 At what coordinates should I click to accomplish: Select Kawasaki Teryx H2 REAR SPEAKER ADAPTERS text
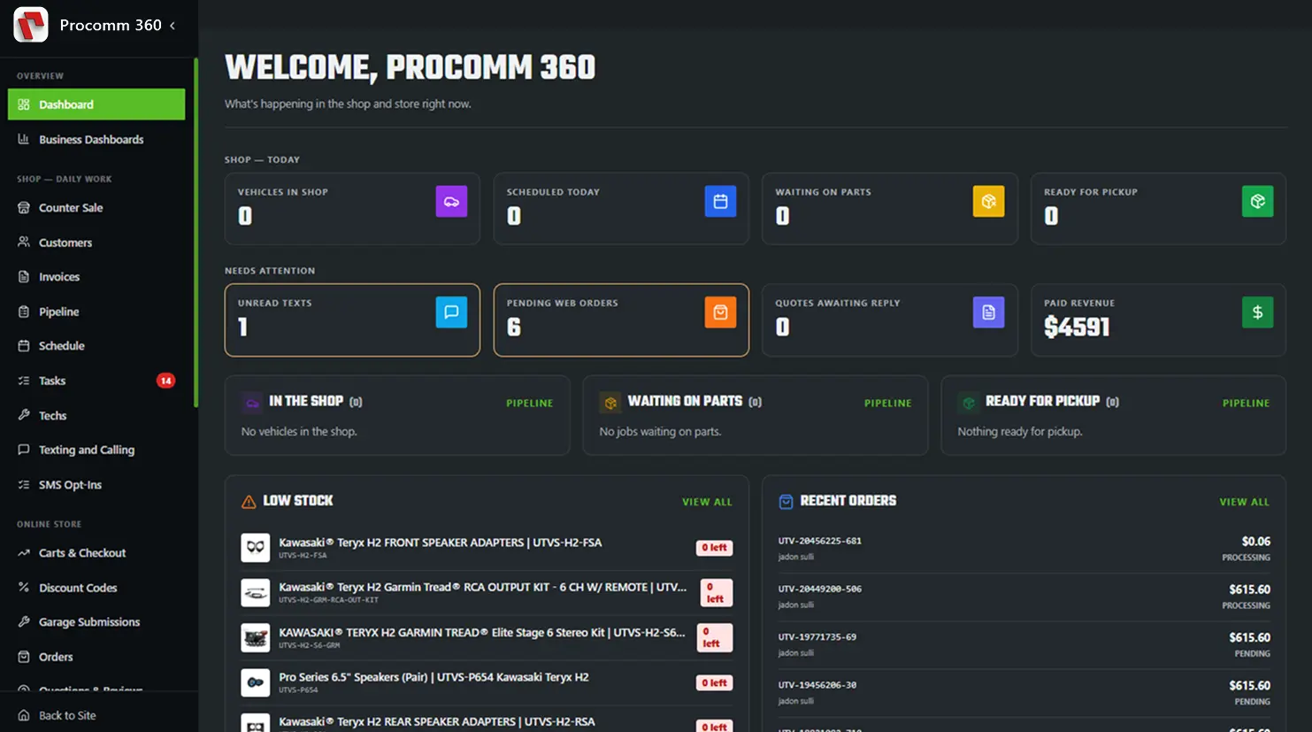pyautogui.click(x=437, y=722)
